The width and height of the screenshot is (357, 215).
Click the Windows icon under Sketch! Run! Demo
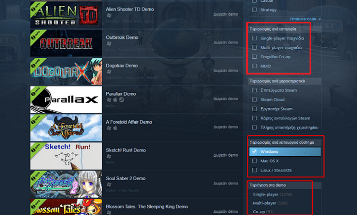coord(109,156)
